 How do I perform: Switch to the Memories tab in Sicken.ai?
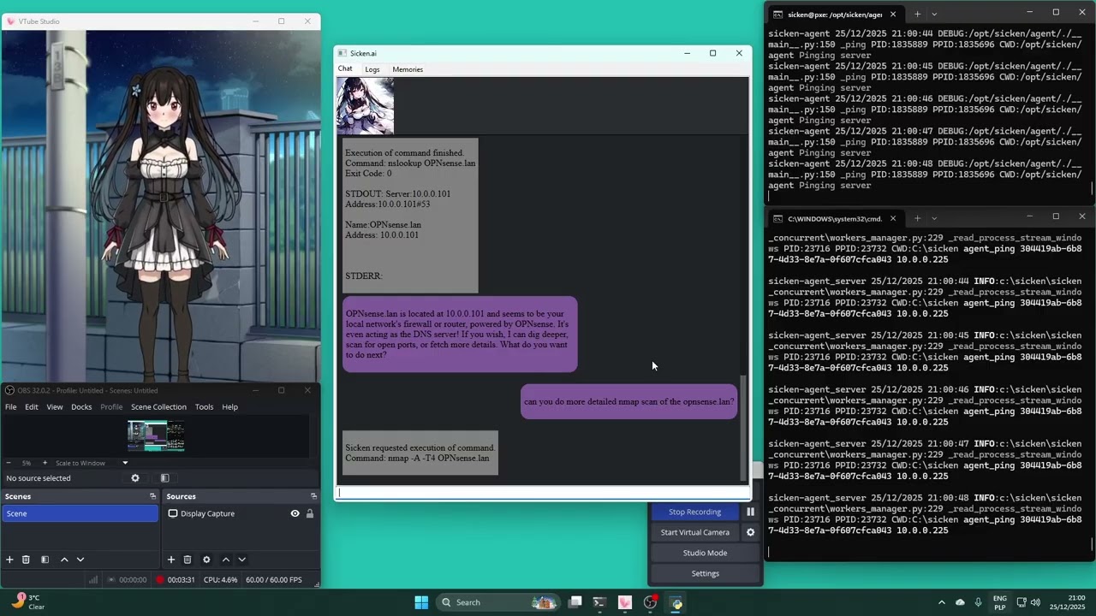click(408, 69)
